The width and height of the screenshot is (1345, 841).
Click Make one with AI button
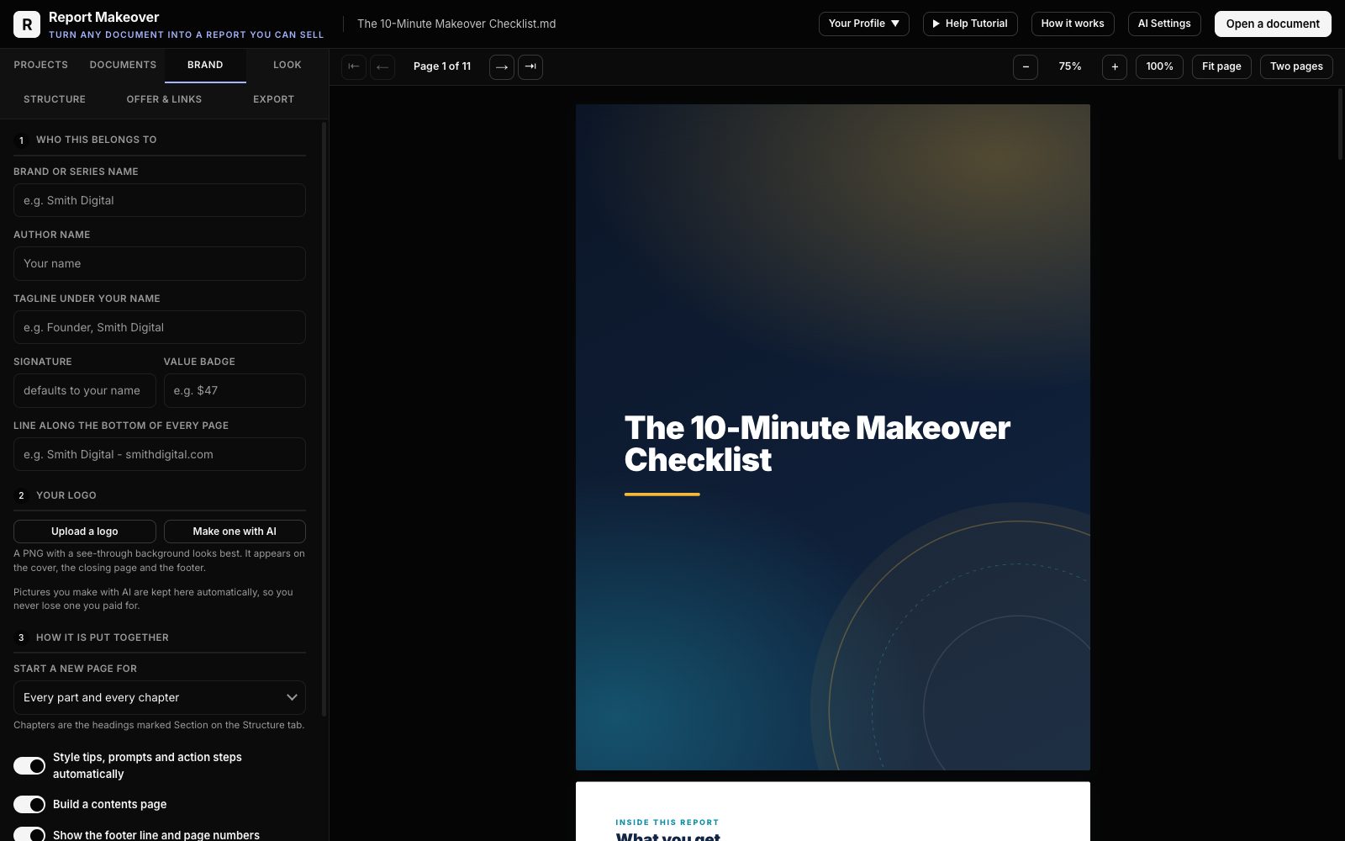(x=235, y=532)
